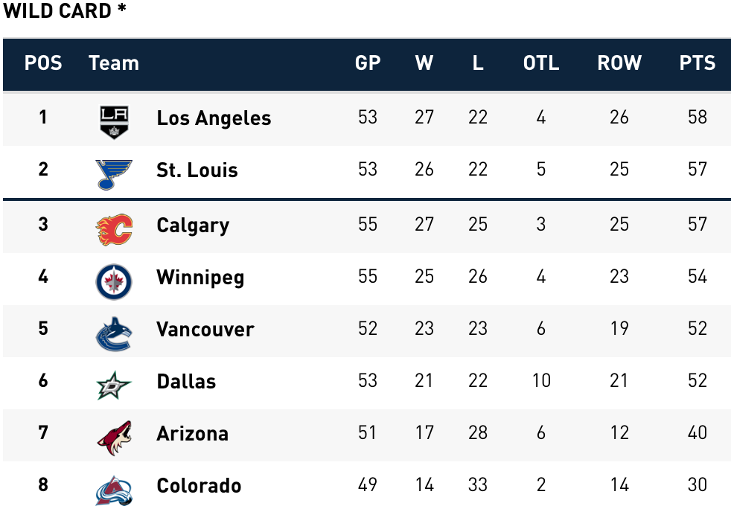Open the Los Angeles team link

point(214,118)
